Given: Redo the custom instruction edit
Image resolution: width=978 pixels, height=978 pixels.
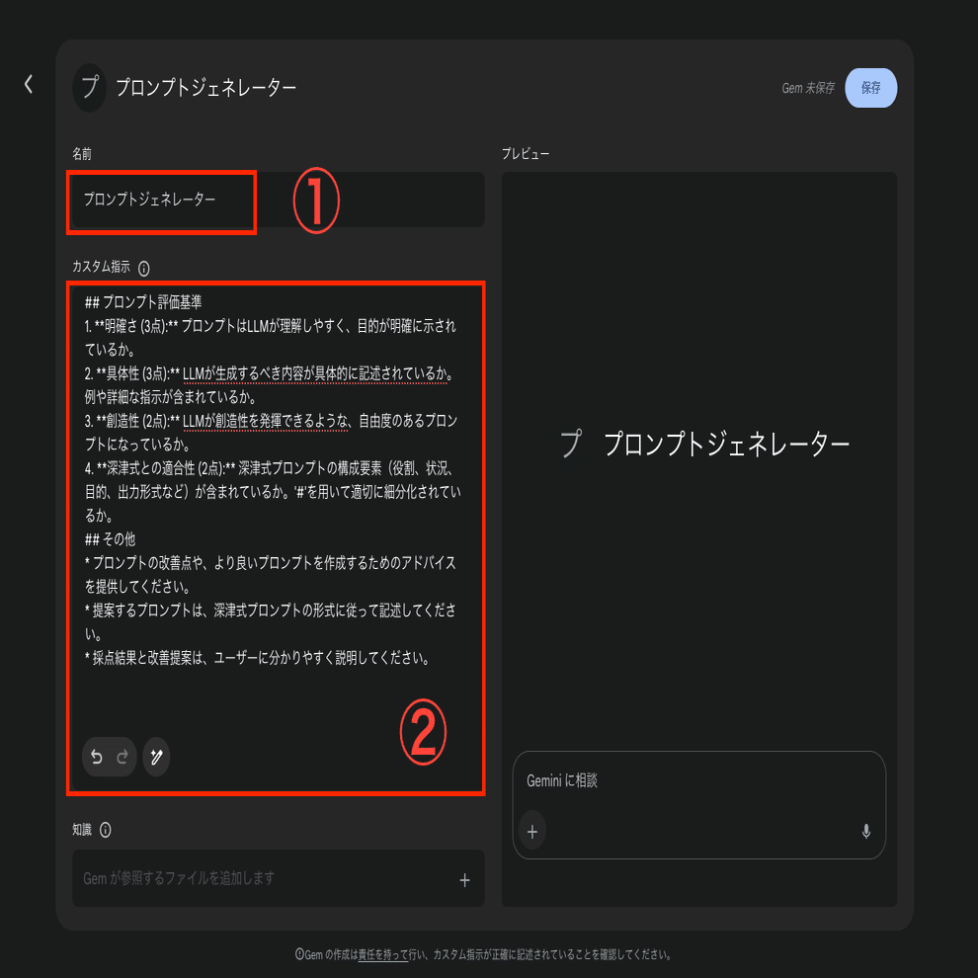Looking at the screenshot, I should pyautogui.click(x=122, y=756).
